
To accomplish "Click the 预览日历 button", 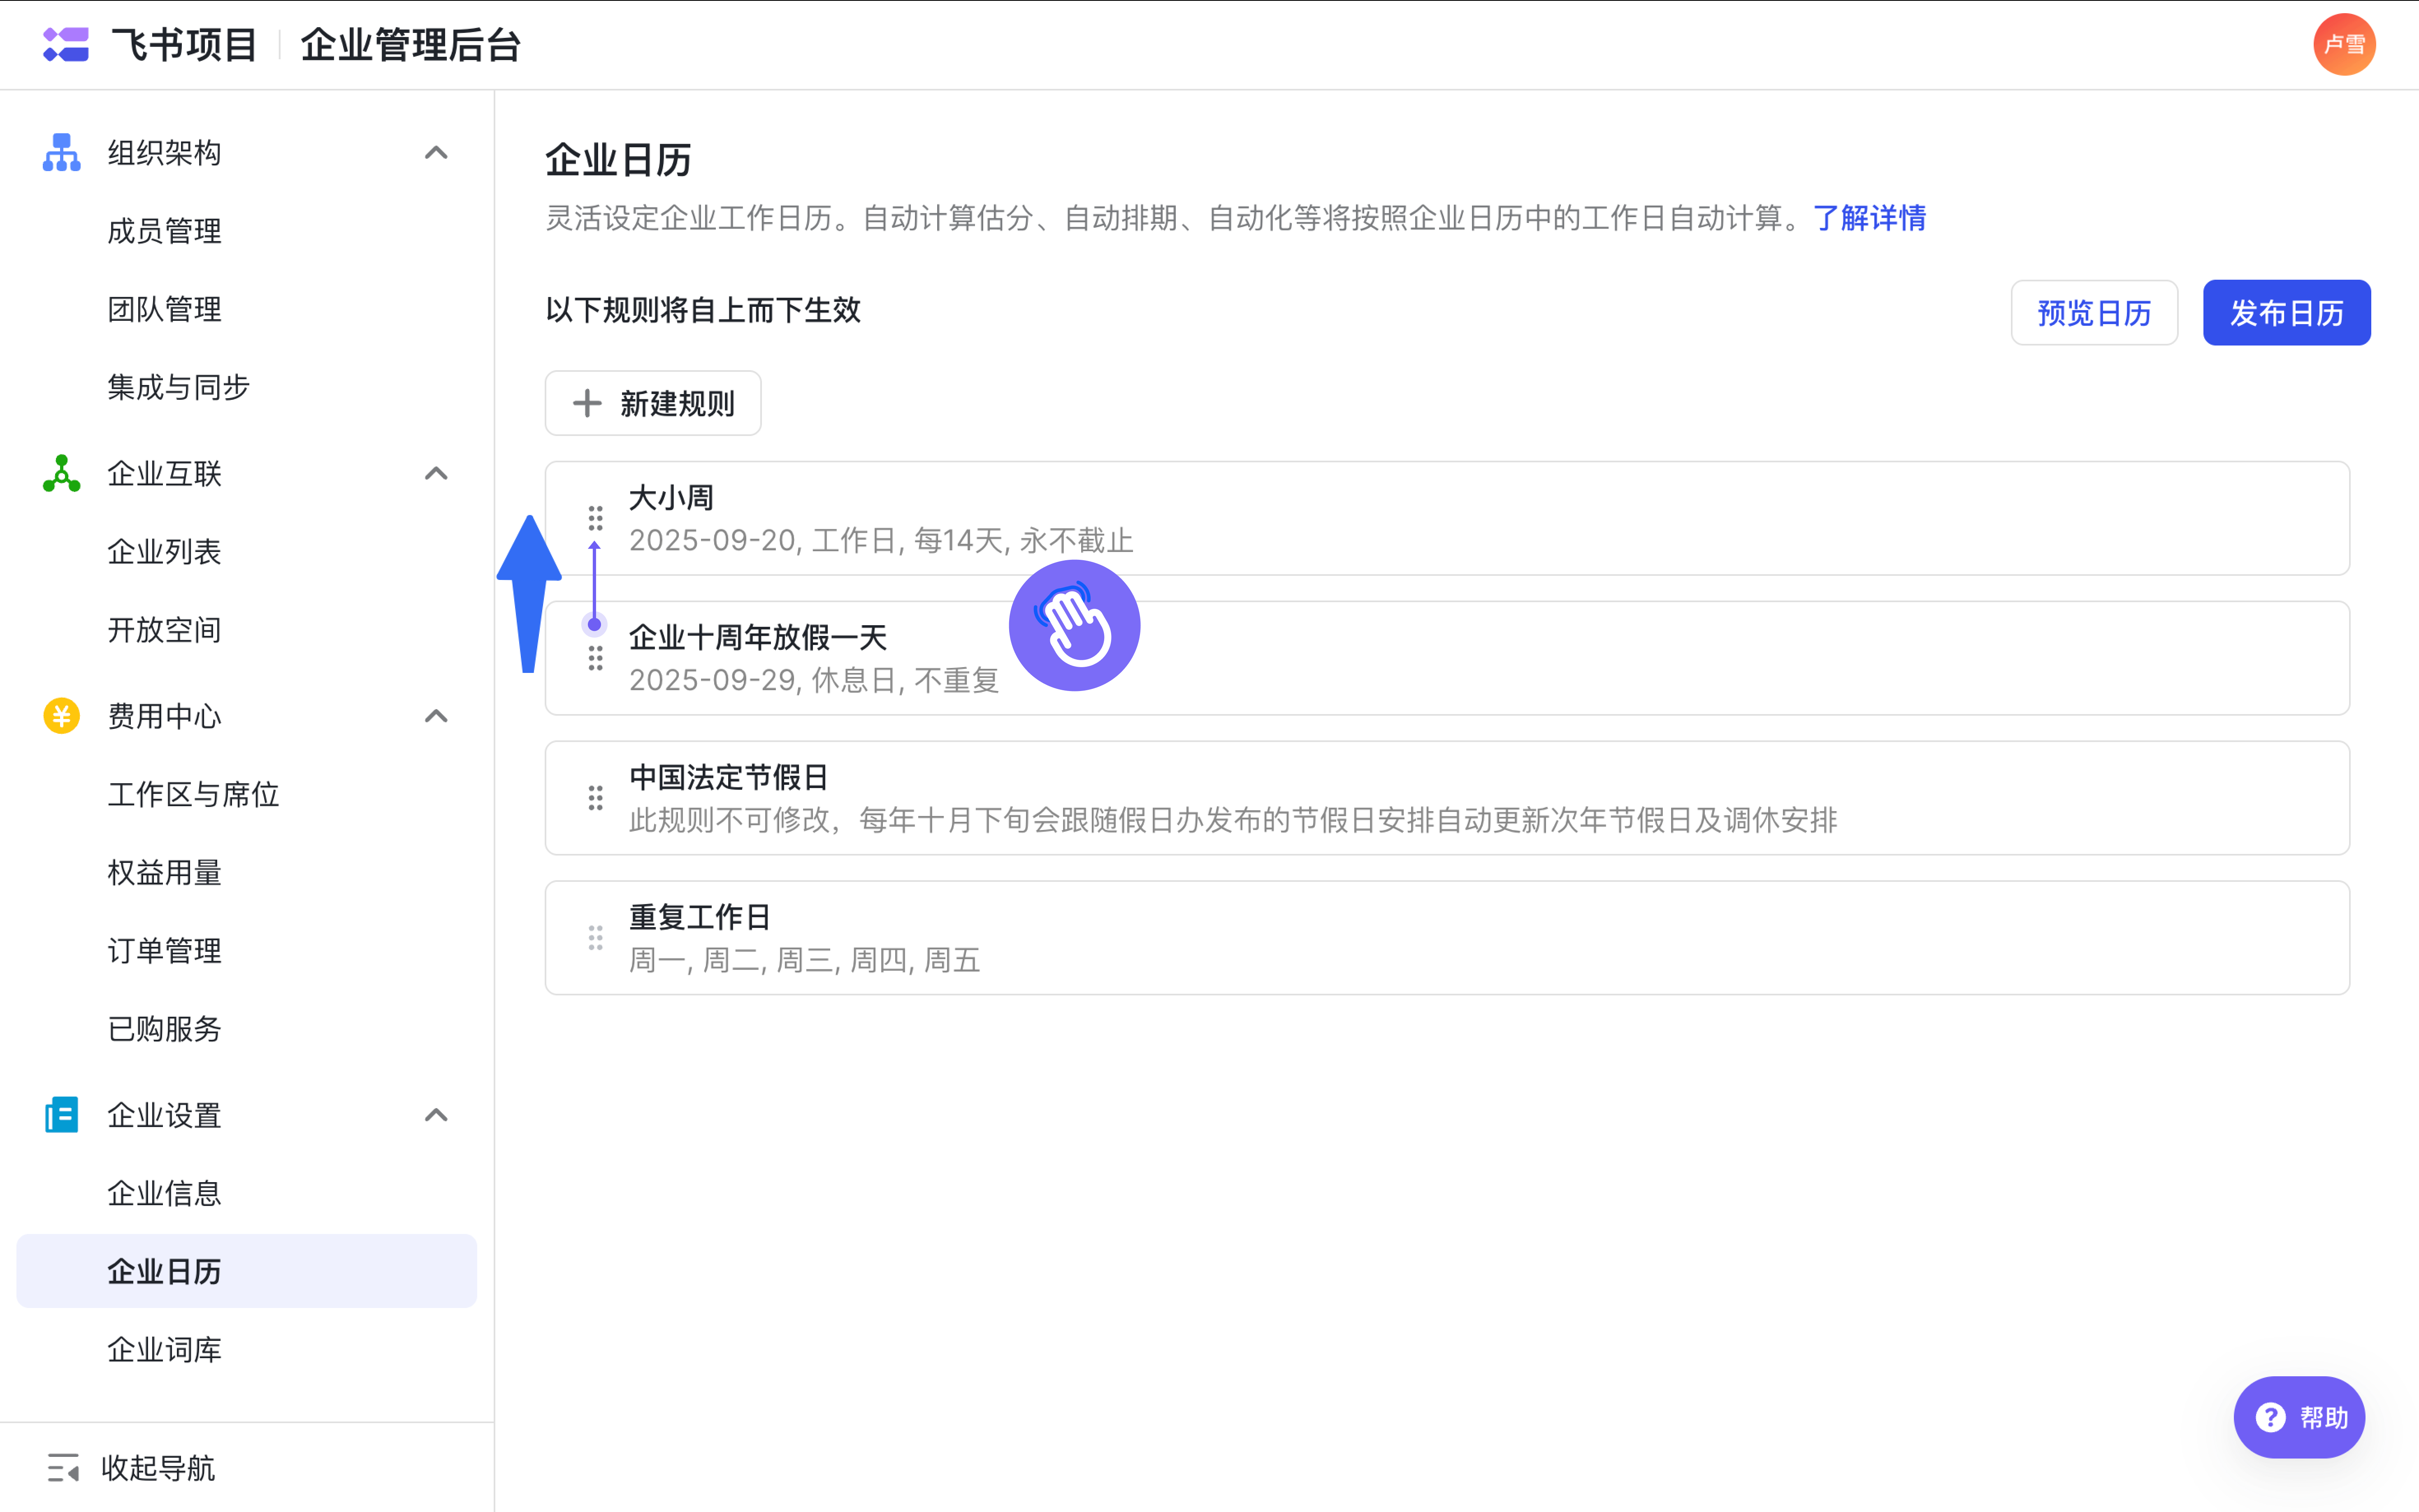I will click(2094, 313).
